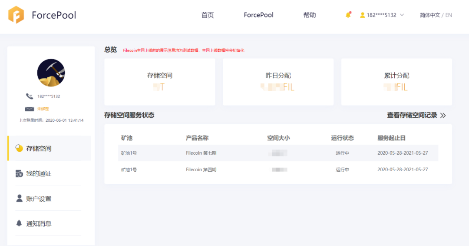Click the user account person icon in header

click(362, 15)
